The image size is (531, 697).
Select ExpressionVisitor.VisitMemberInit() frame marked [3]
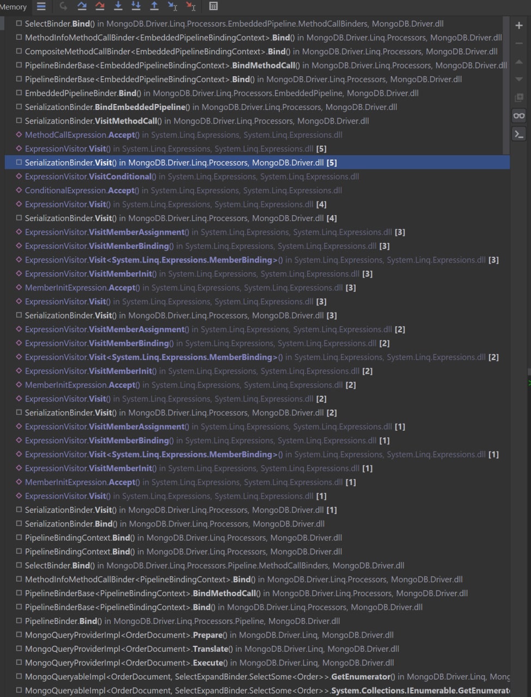click(x=257, y=274)
